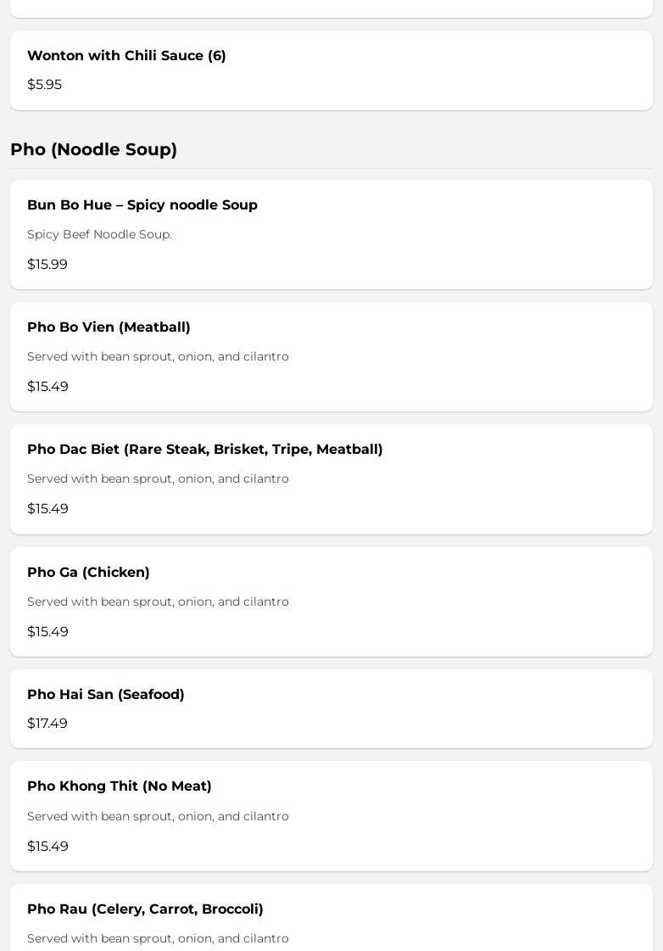Select the $15.49 price of Pho Khong Thit
Viewport: 663px width, 951px height.
tap(47, 846)
